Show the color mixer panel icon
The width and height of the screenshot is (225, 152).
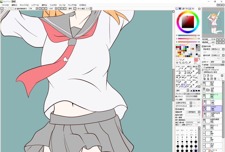pos(187,9)
